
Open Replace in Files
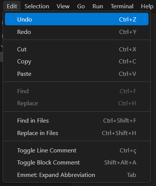76,133
